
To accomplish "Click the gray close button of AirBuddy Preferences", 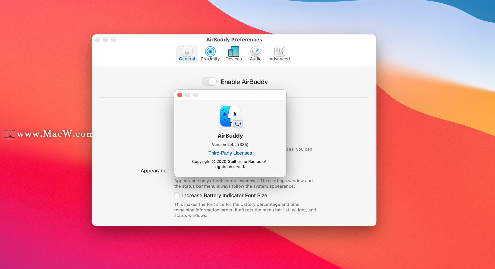I will click(98, 40).
